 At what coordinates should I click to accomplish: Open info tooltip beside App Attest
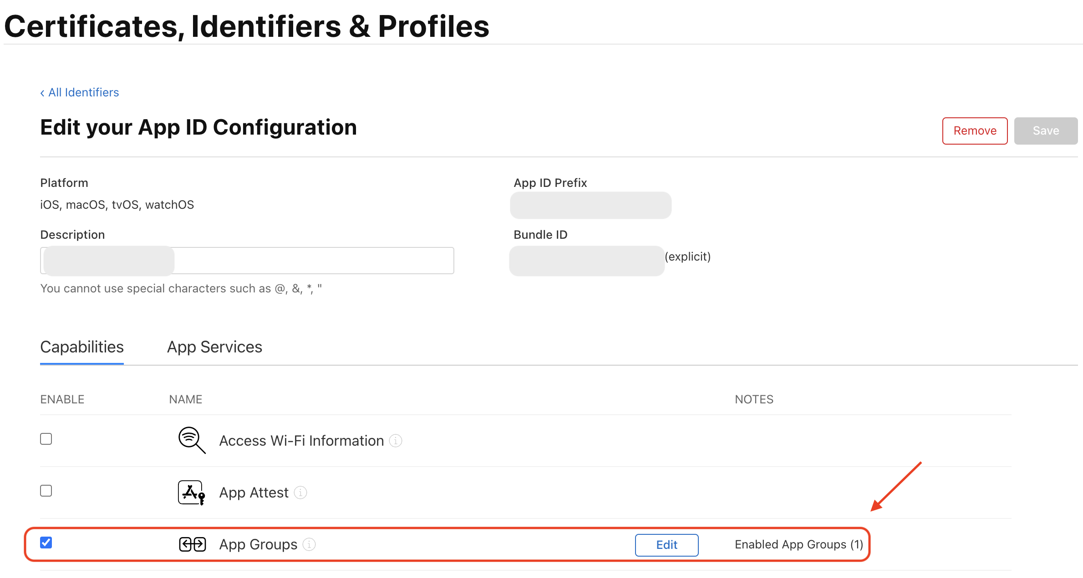pos(300,493)
